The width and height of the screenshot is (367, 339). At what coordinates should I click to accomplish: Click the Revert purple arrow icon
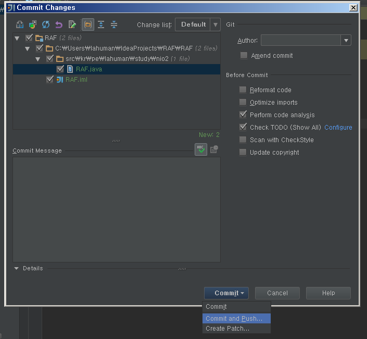coord(59,24)
